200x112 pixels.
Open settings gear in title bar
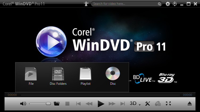168,4
